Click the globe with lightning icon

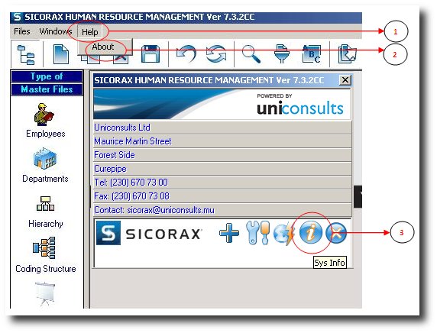[283, 234]
